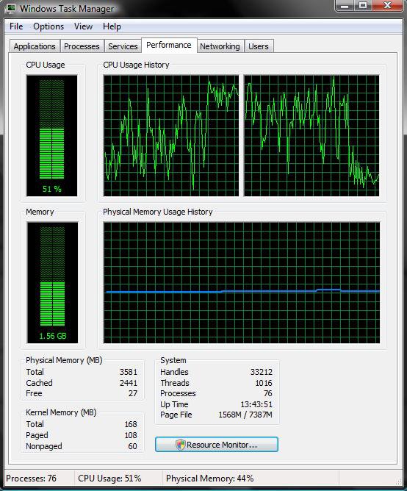Image resolution: width=407 pixels, height=491 pixels.
Task: Click the second CPU core history graph
Action: (x=311, y=135)
